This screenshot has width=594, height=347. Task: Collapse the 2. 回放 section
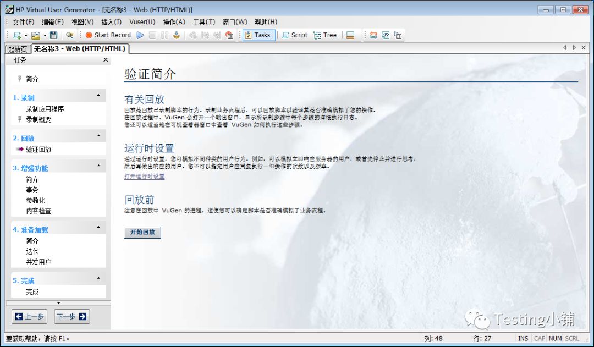98,136
